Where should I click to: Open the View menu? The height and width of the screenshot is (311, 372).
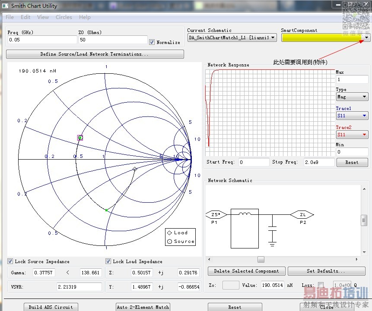(x=43, y=17)
